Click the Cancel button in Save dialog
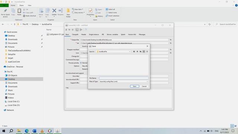This screenshot has height=134, width=238. [144, 86]
